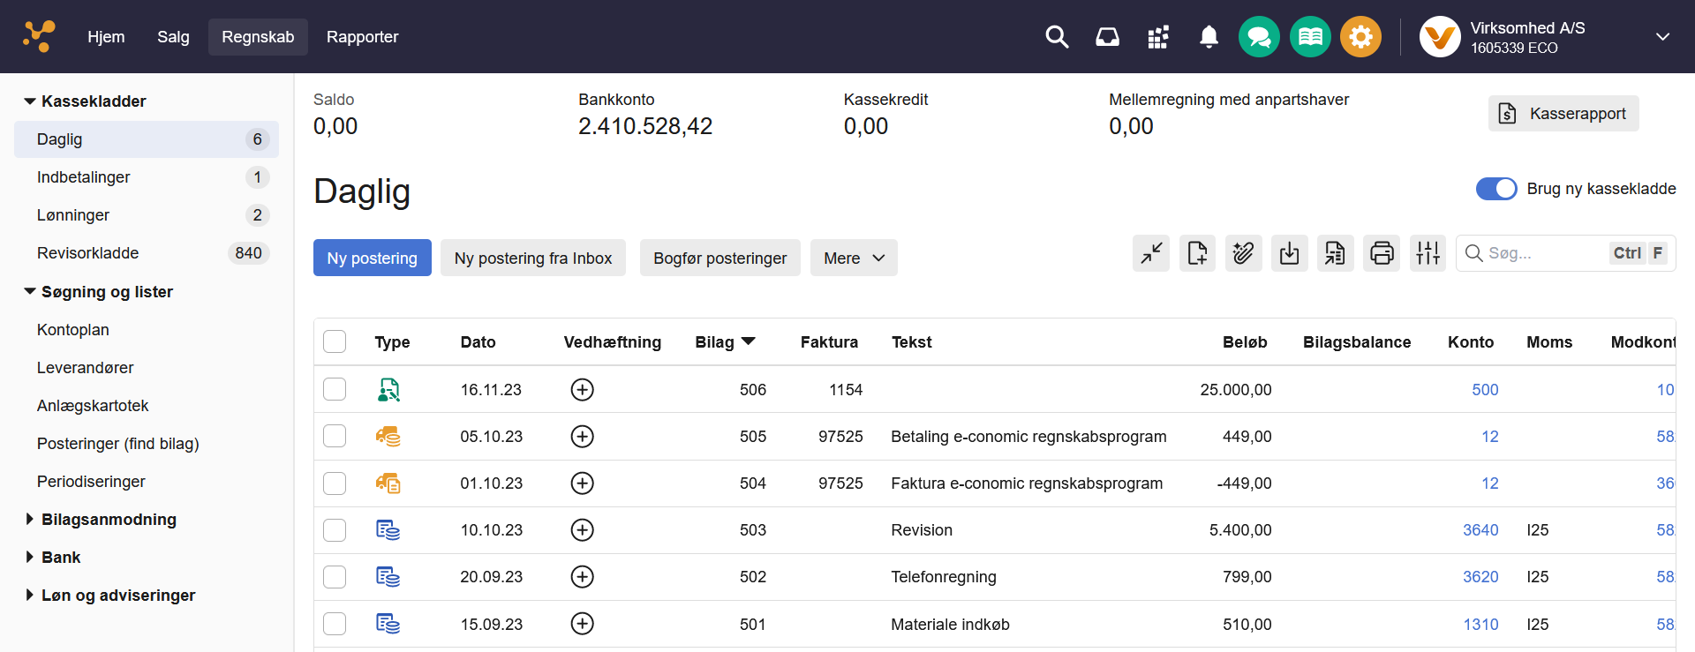
Task: Open the column settings sliders icon
Action: (x=1428, y=254)
